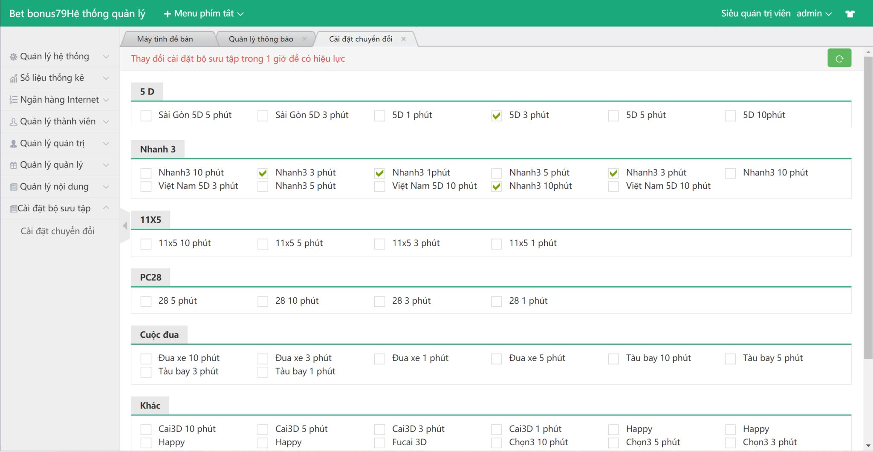
Task: Collapse sidebar with the left arrow handle
Action: 125,226
